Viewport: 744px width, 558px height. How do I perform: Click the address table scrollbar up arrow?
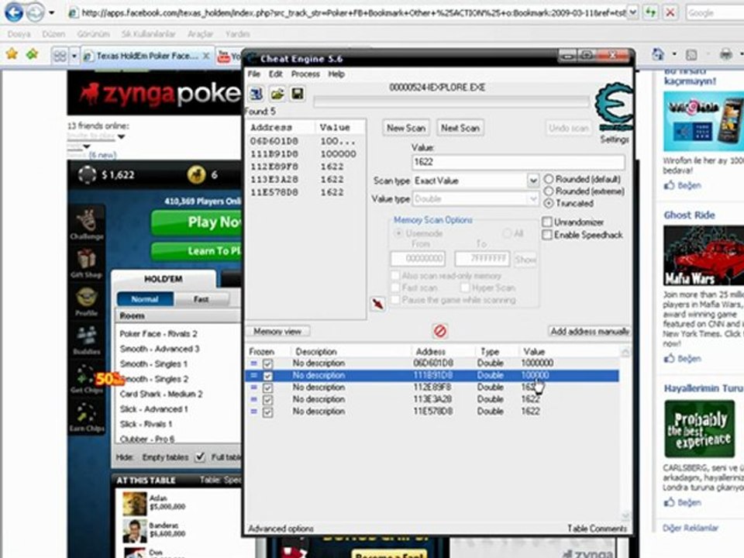coord(625,352)
